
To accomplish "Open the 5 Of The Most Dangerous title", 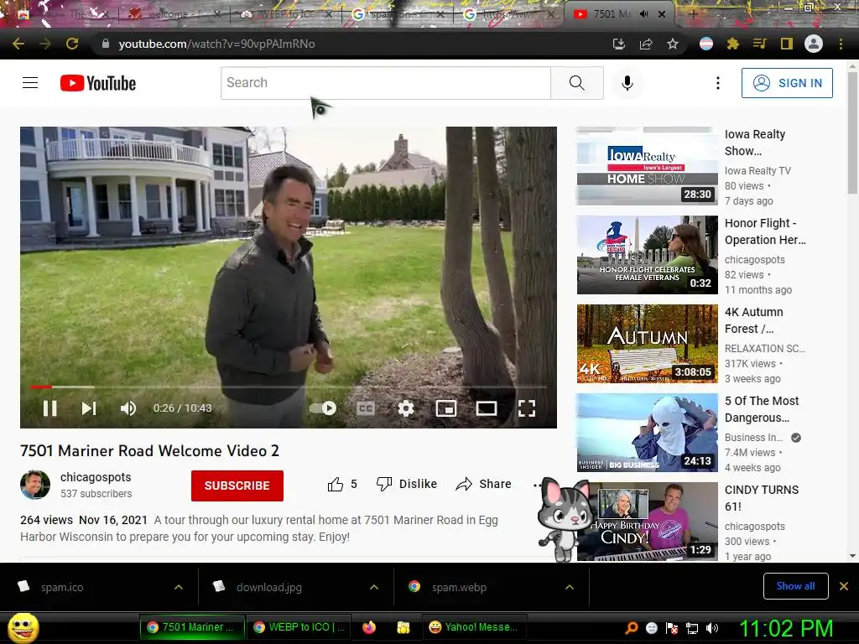I will coord(762,409).
